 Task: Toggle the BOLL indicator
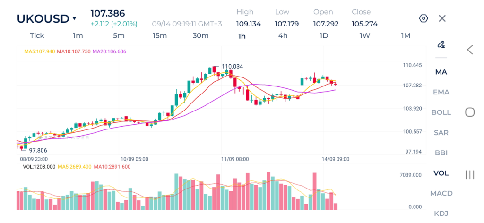tap(441, 112)
